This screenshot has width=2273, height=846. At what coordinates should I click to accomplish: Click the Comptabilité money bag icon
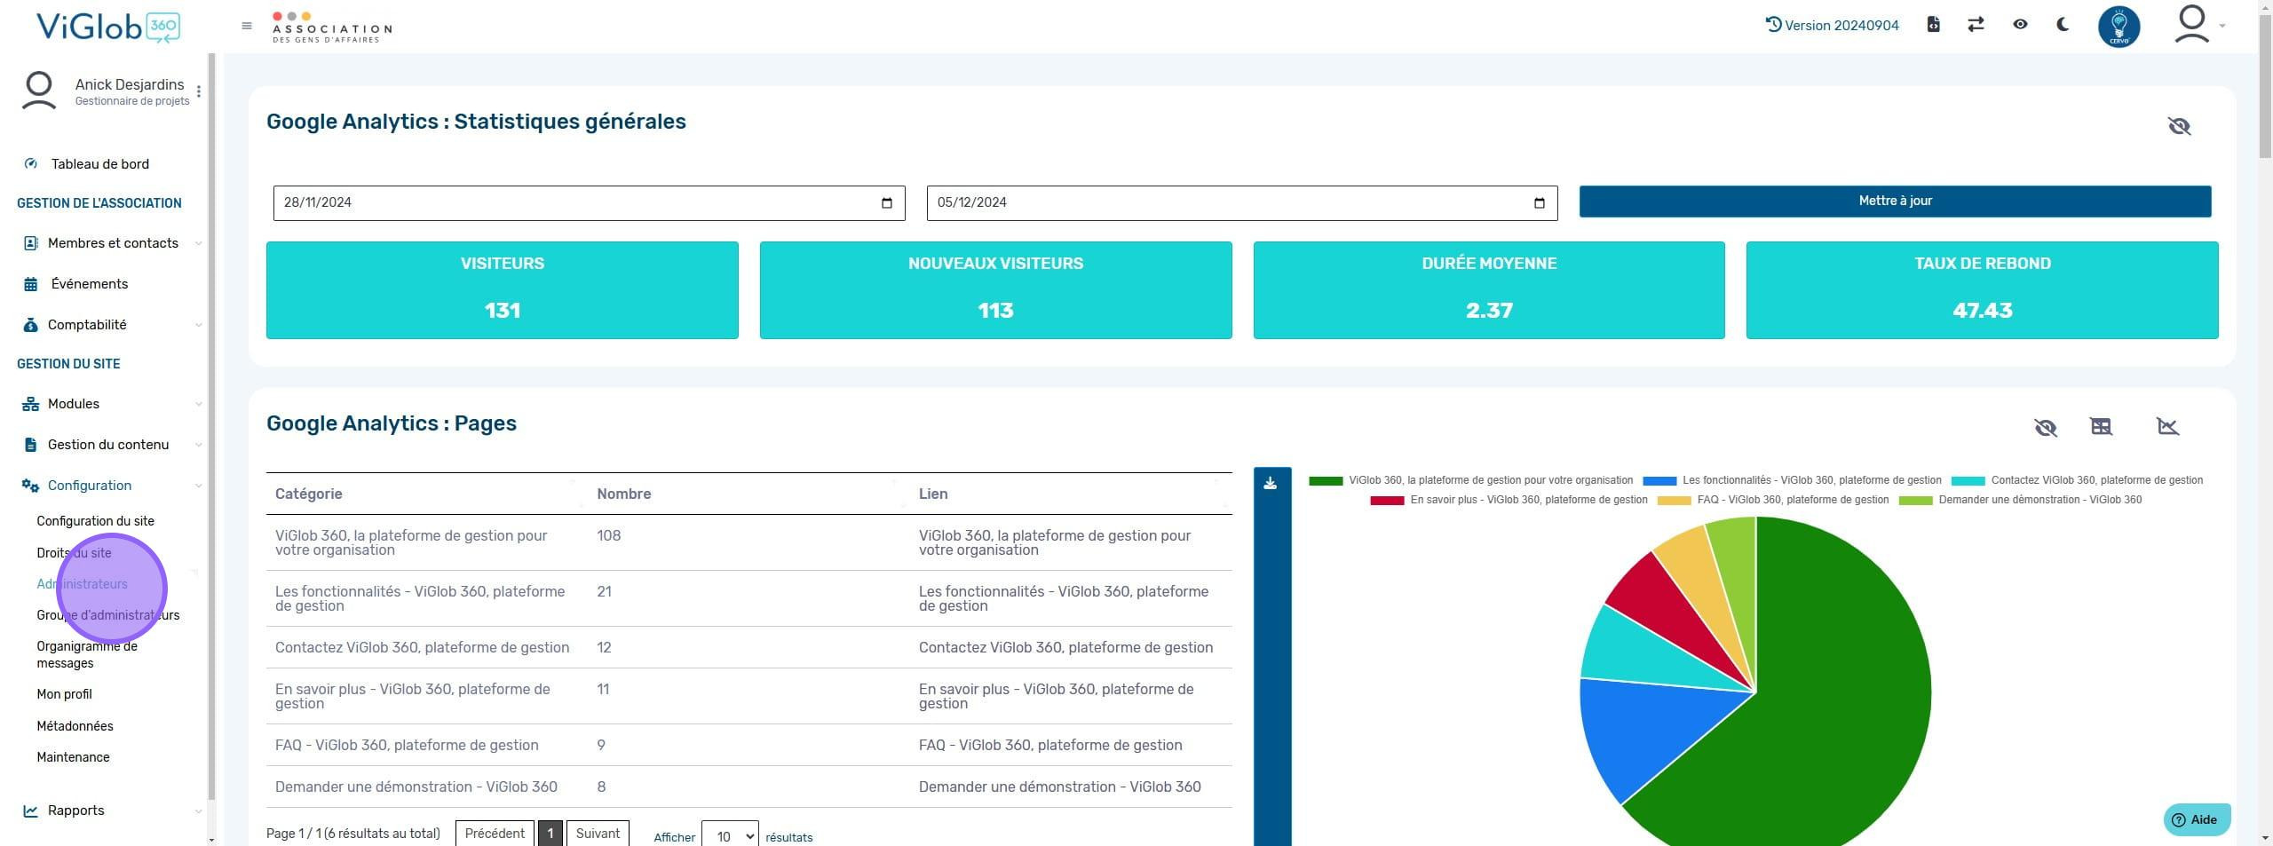30,325
